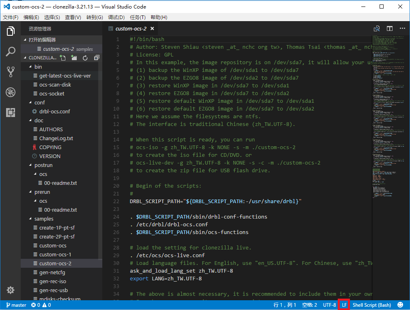
Task: Open the gen-rec-usb sample file
Action: pyautogui.click(x=53, y=290)
